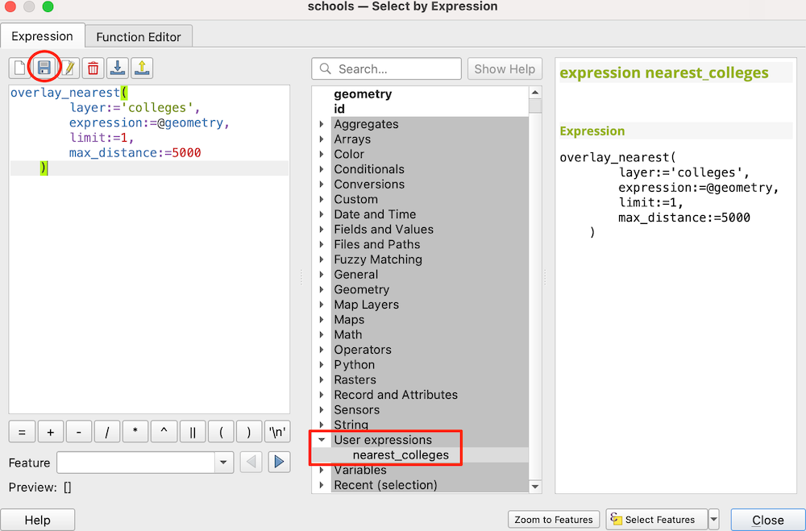
Task: Open the Select Features options dropdown arrow
Action: [713, 520]
